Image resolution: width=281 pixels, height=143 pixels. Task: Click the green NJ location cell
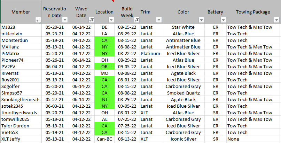(104, 99)
